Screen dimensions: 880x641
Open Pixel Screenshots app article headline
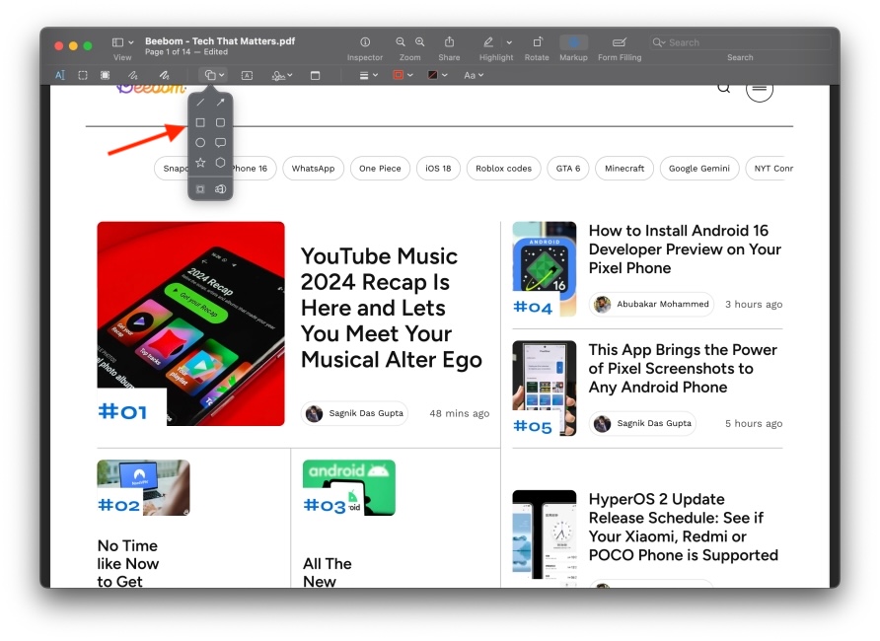point(683,369)
